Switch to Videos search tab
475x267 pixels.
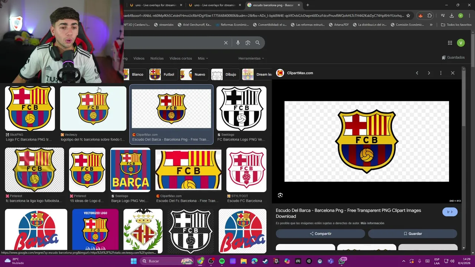(139, 58)
